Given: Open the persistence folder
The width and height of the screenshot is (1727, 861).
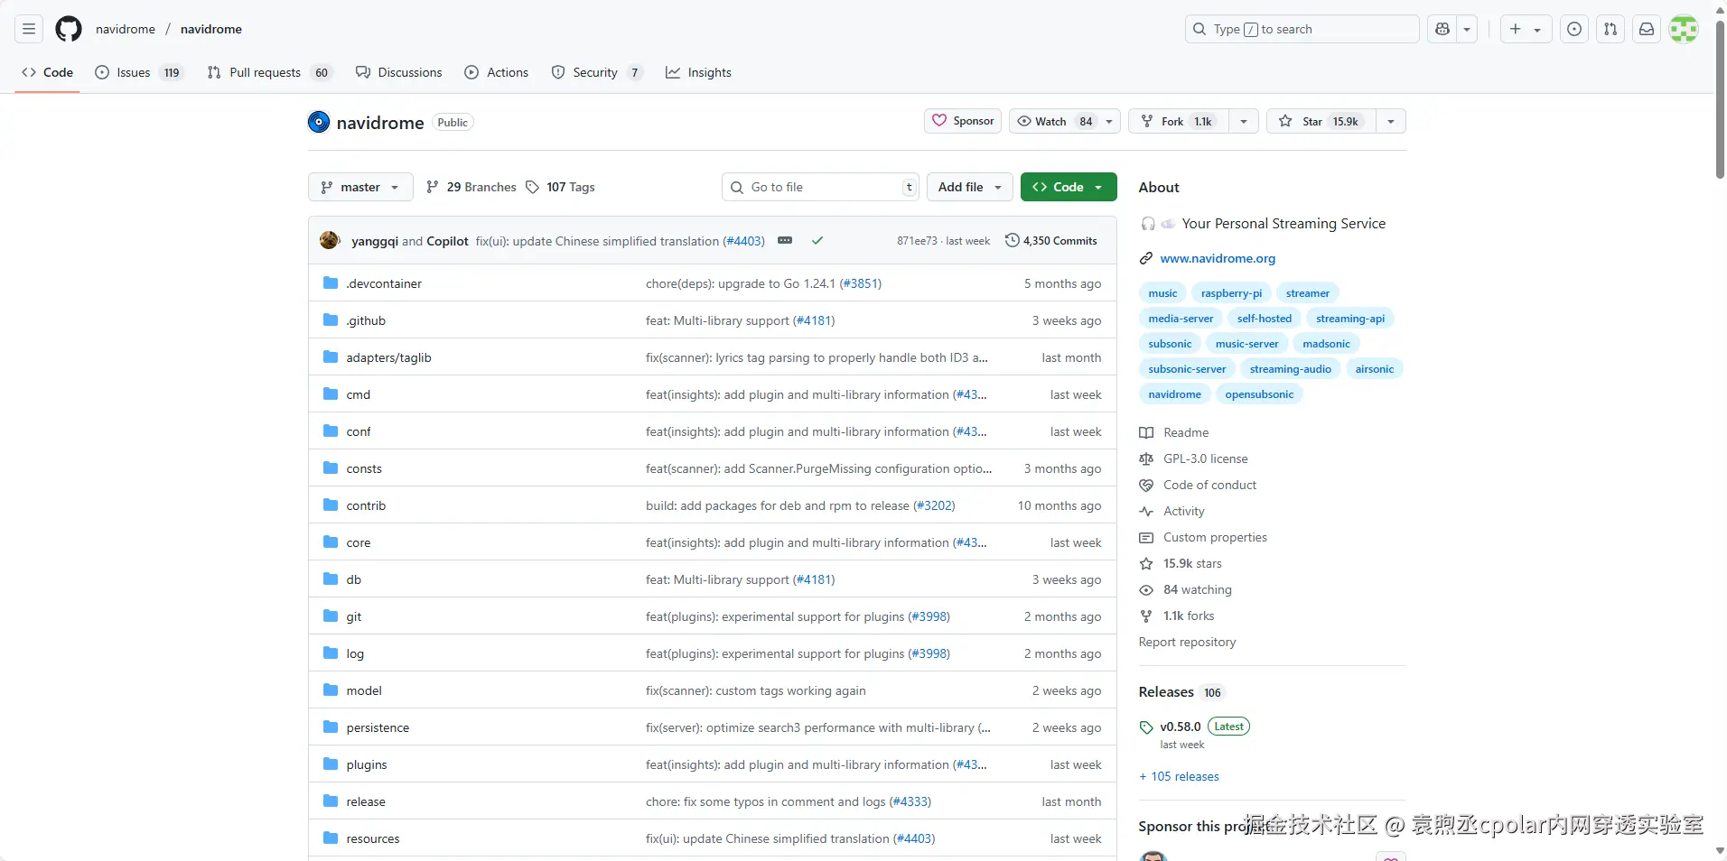Looking at the screenshot, I should tap(378, 728).
